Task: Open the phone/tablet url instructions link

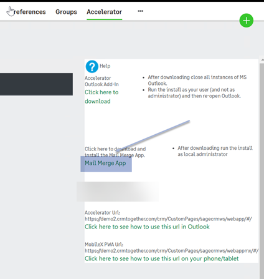Action: (161, 258)
